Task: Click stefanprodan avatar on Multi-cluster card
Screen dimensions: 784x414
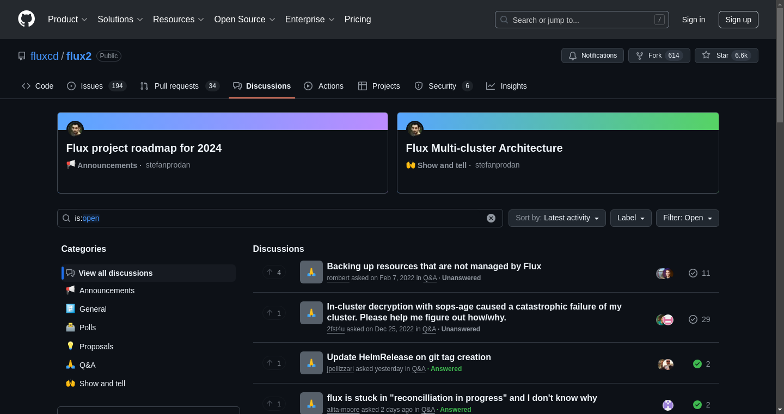Action: click(415, 129)
